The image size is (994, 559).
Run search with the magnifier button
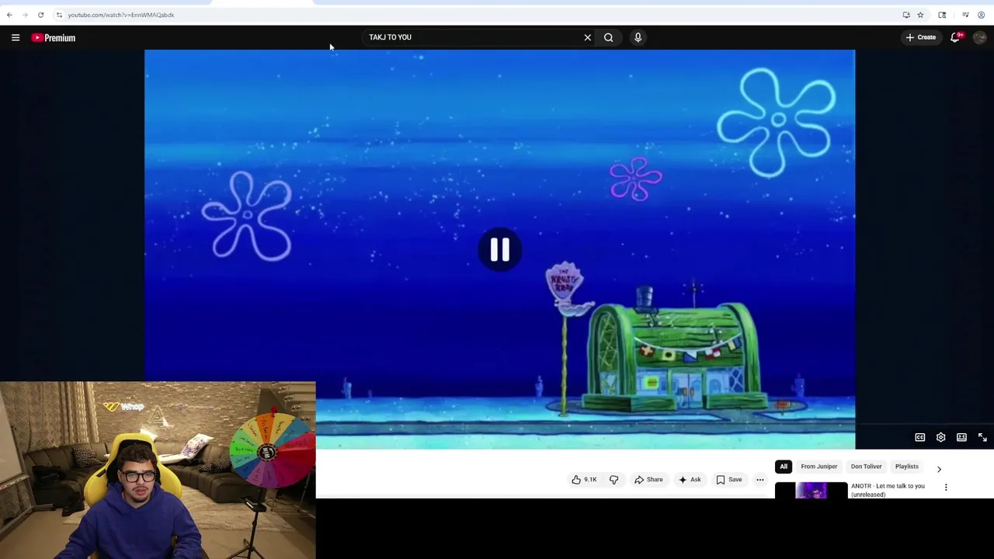(609, 37)
